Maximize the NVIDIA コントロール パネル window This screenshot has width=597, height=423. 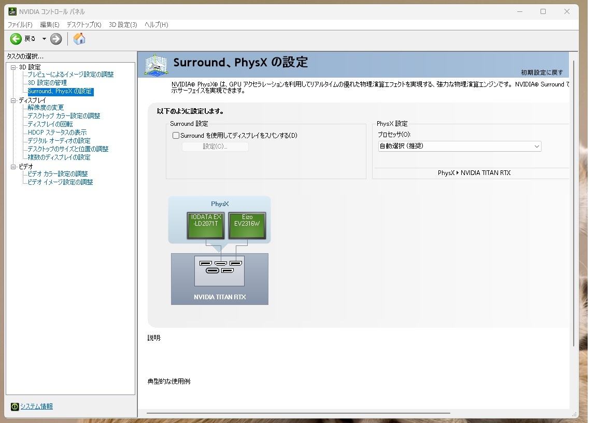click(x=543, y=11)
